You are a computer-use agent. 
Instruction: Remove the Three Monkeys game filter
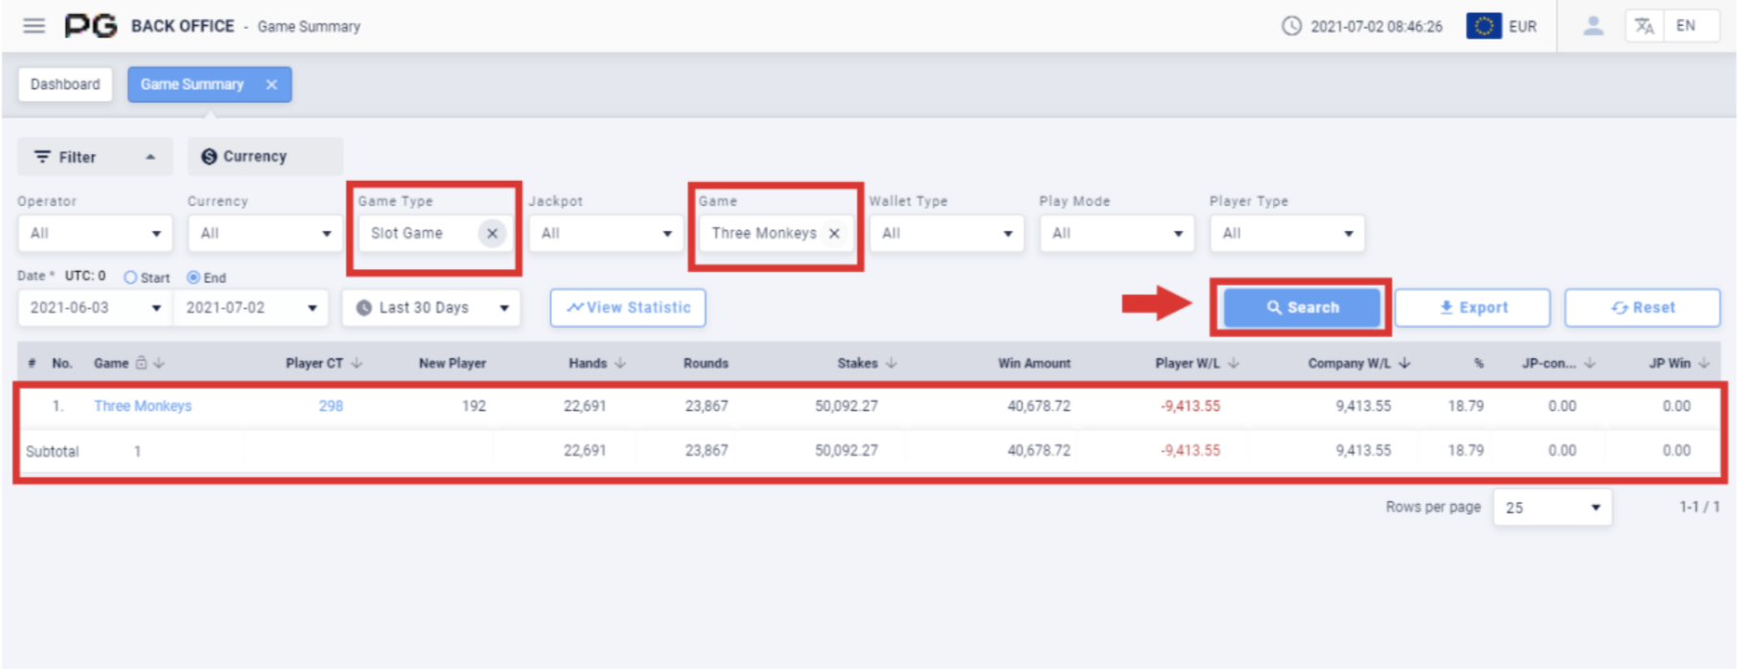(x=834, y=233)
